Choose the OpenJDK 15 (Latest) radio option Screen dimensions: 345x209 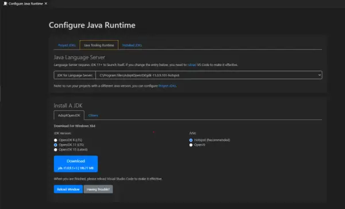click(55, 150)
